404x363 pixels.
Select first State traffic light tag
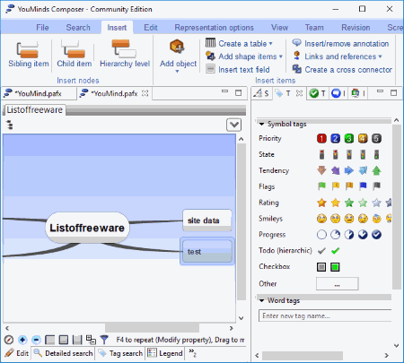click(x=321, y=154)
